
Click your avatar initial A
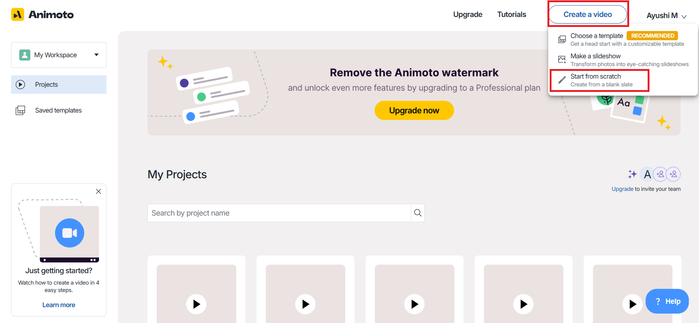tap(647, 174)
